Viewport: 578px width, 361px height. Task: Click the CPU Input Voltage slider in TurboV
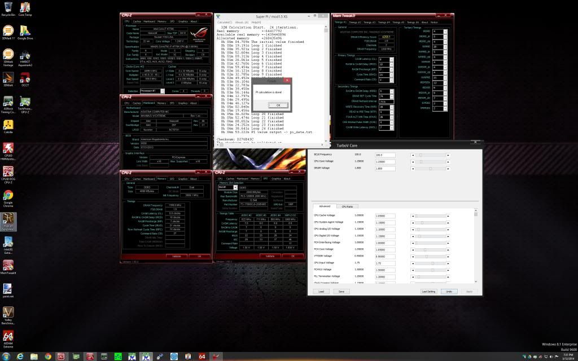pos(430,263)
